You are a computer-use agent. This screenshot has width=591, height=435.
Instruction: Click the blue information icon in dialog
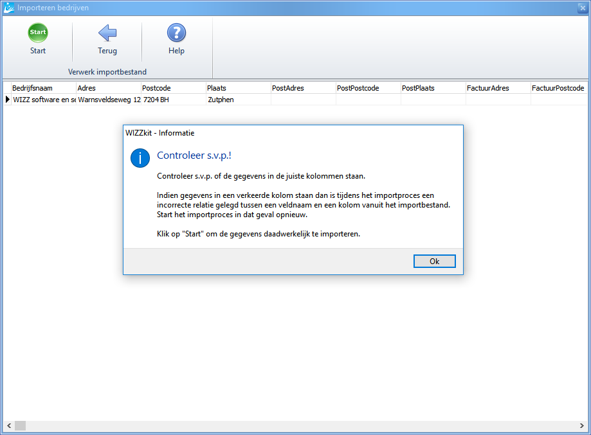140,157
